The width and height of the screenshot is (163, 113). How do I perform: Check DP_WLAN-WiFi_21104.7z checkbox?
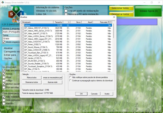23,61
